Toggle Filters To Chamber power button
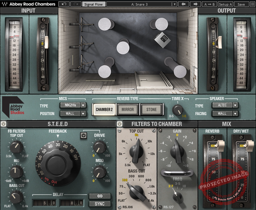 pos(120,124)
